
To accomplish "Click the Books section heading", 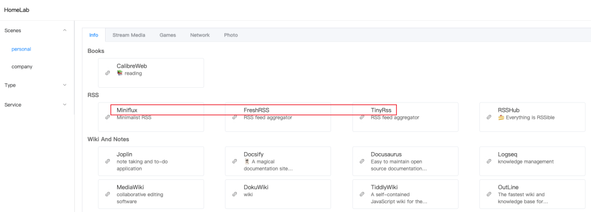I will [96, 51].
